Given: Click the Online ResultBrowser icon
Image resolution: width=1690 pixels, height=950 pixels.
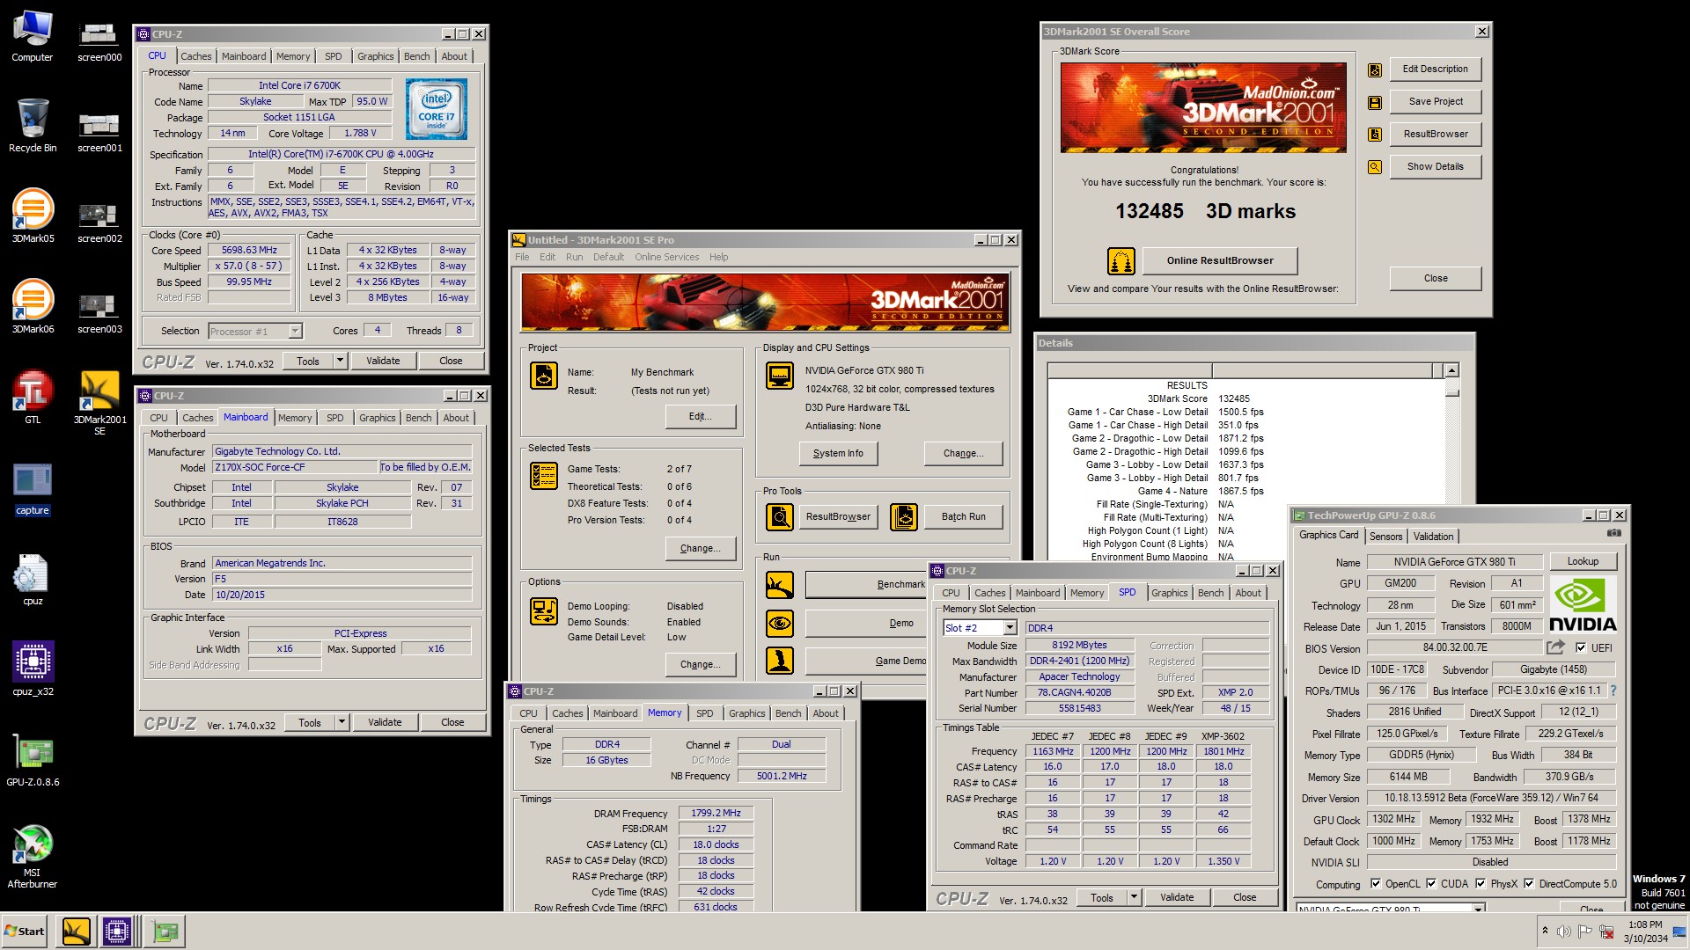Looking at the screenshot, I should tap(1121, 261).
